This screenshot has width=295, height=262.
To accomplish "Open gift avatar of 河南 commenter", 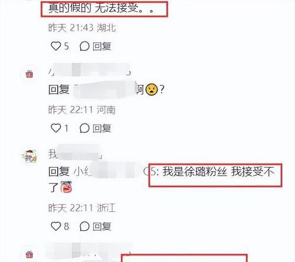I will point(29,74).
